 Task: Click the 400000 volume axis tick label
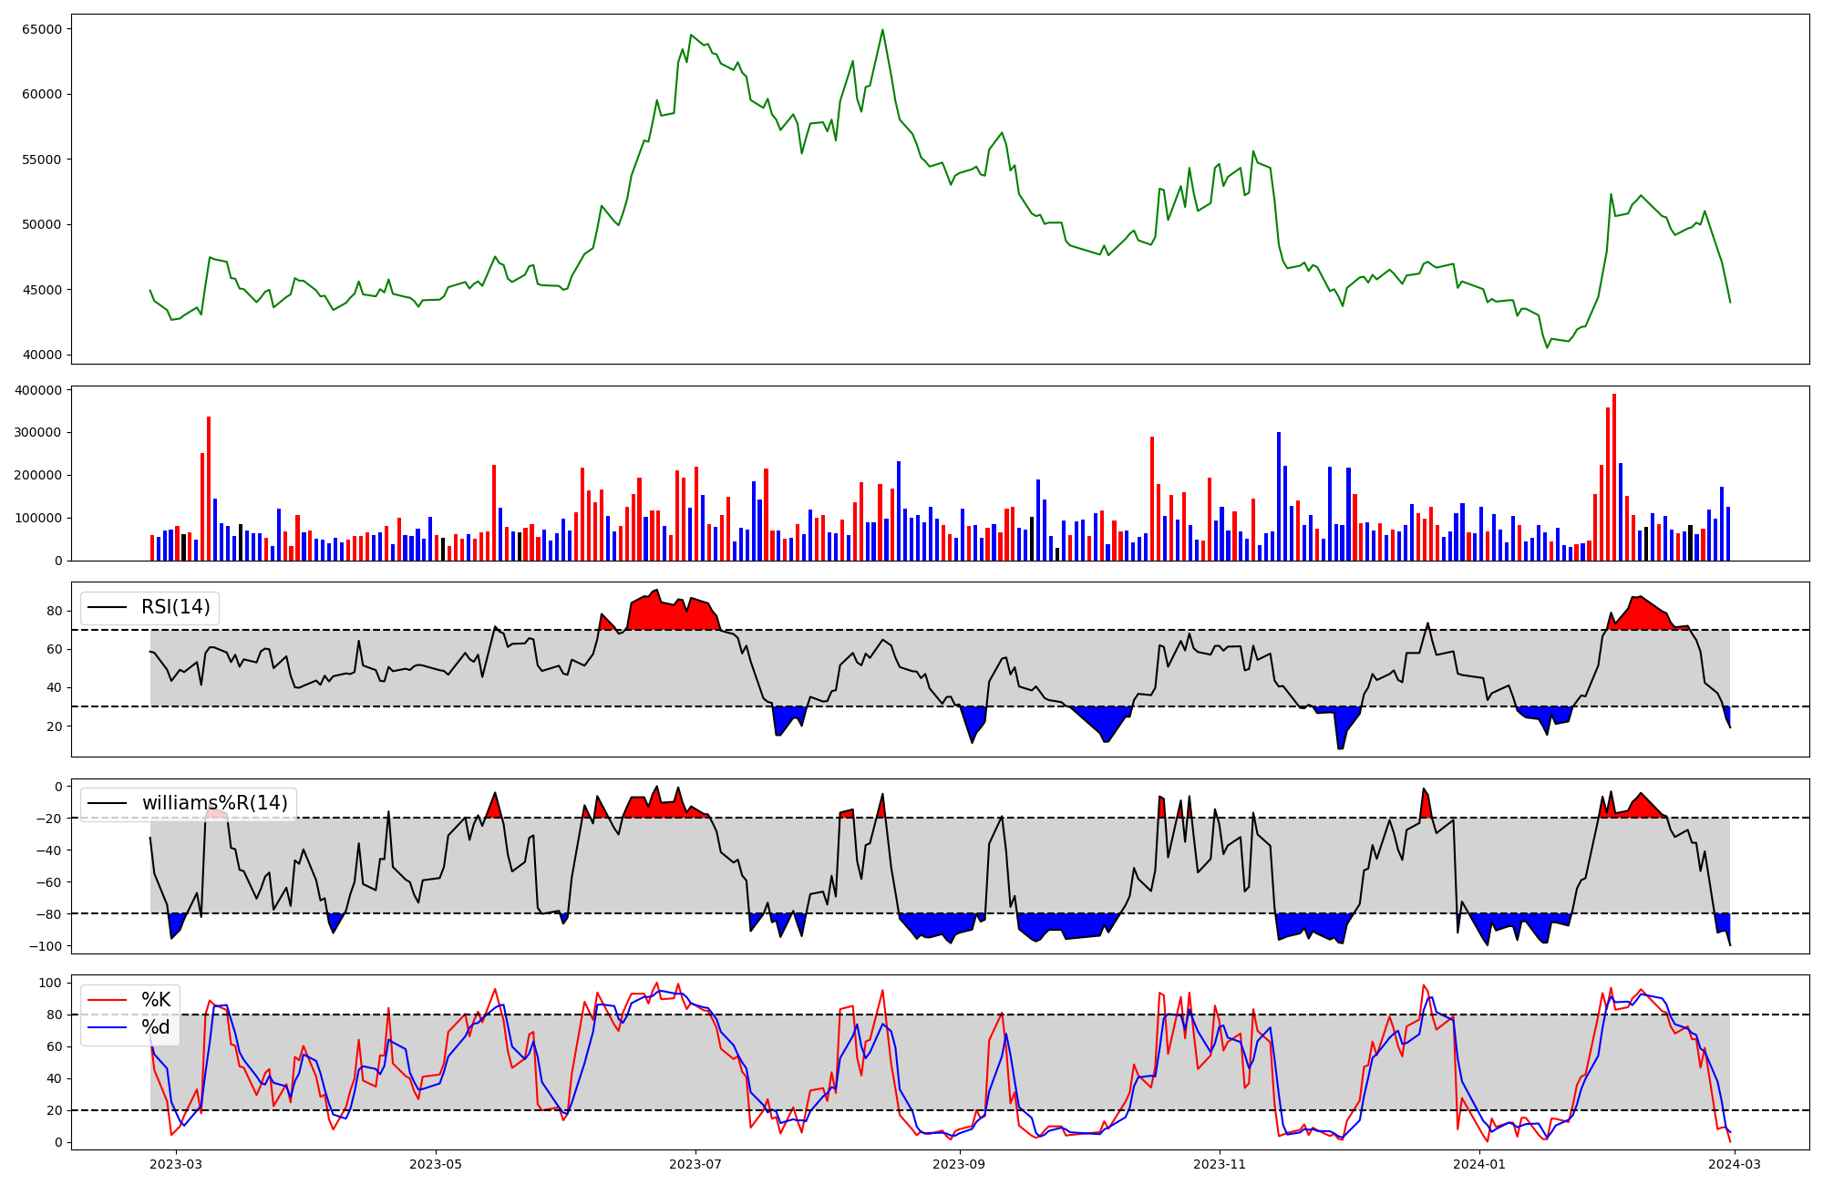38,390
